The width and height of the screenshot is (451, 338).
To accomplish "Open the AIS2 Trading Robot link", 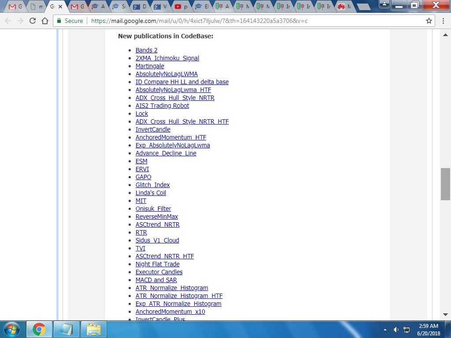I will [162, 106].
